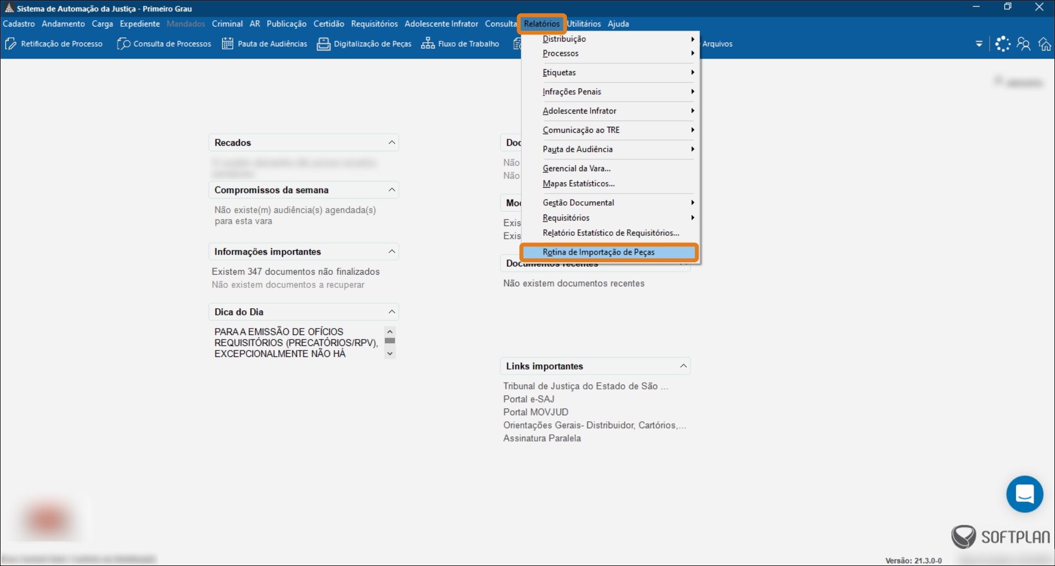
Task: Open the Portal e-SAJ link
Action: 529,399
